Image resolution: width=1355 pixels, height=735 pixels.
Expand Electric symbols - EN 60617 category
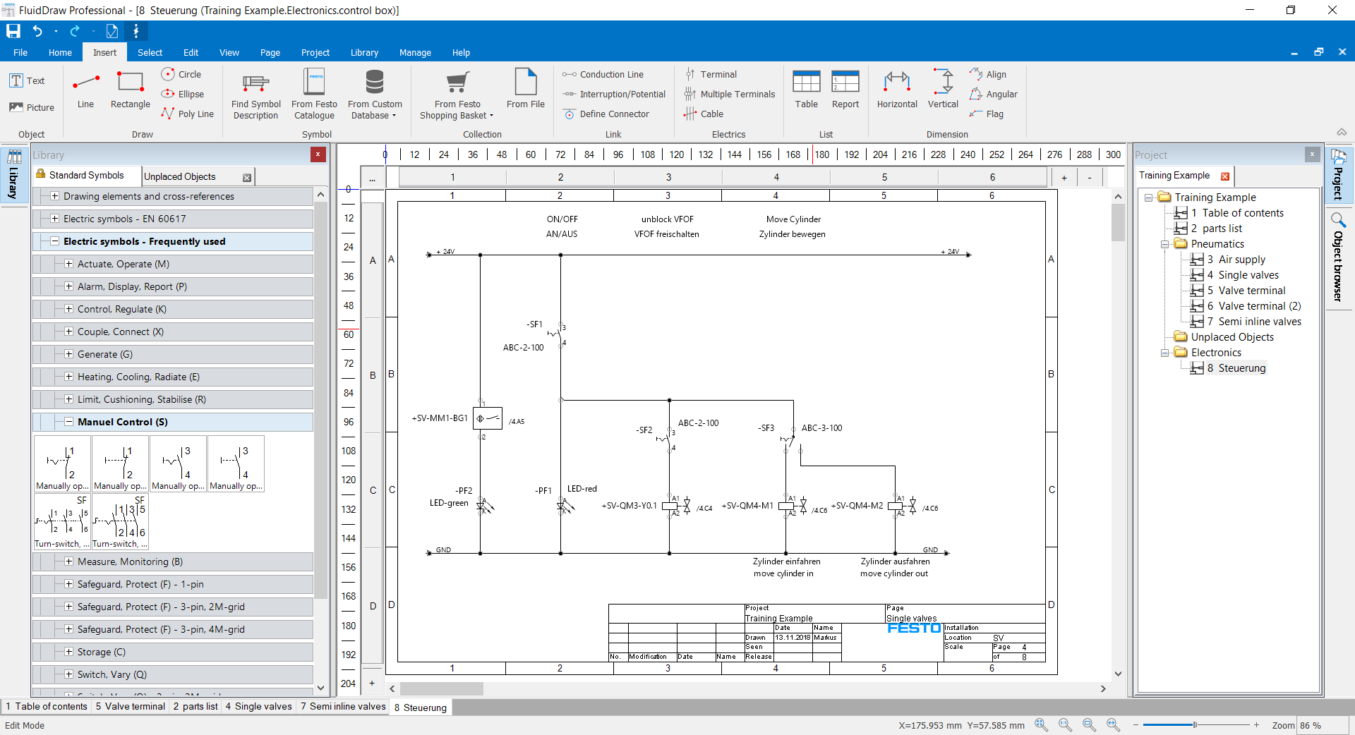coord(54,219)
